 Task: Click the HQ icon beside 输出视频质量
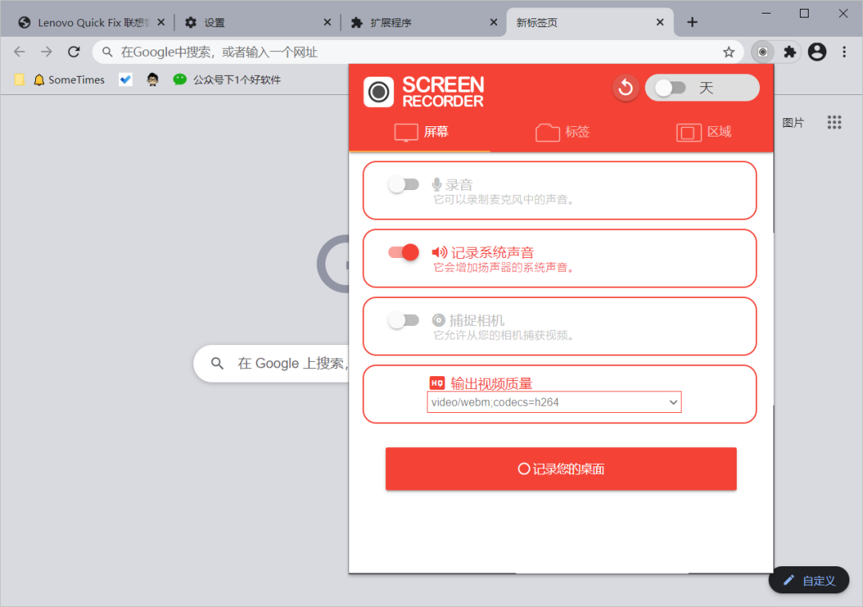(437, 383)
